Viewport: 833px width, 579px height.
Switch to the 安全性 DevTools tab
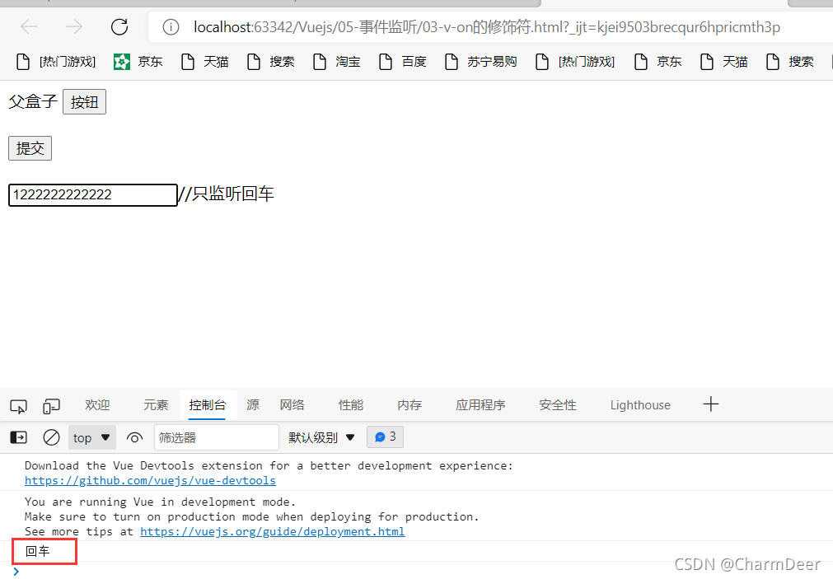point(558,404)
